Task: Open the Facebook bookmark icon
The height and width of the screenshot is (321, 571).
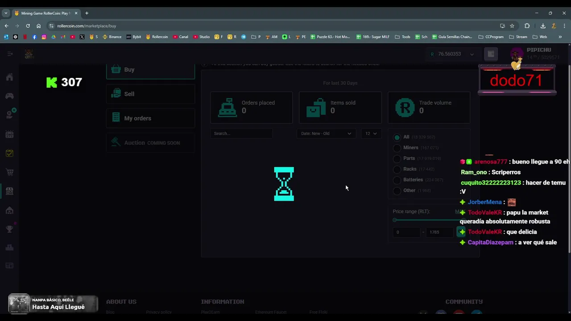Action: pos(34,37)
